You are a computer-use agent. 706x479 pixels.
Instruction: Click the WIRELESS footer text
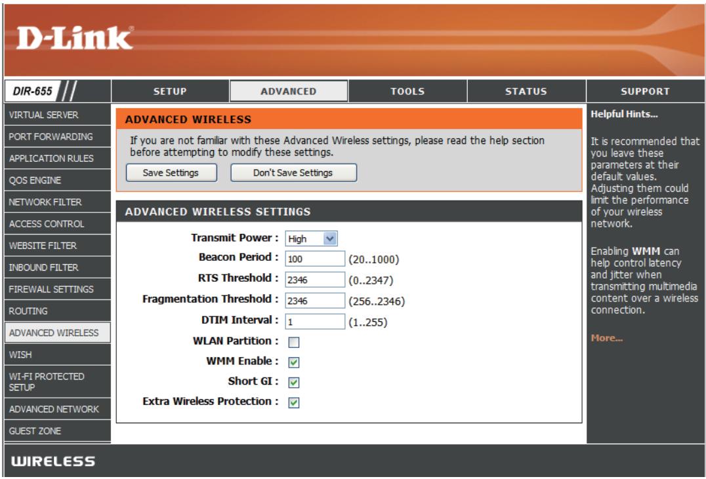point(53,461)
